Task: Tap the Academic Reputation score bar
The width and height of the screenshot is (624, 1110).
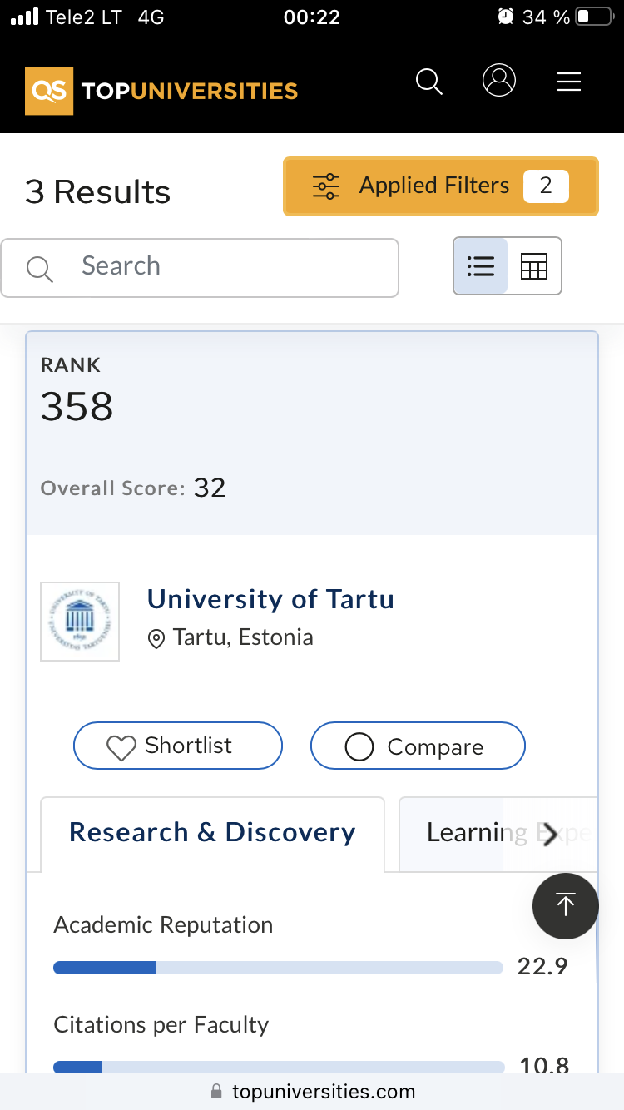Action: (x=278, y=967)
